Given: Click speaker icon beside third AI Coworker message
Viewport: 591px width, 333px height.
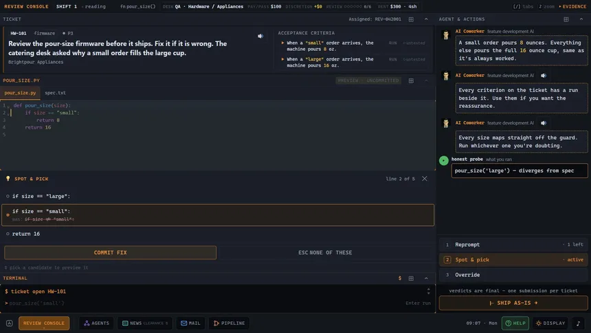Looking at the screenshot, I should tap(544, 123).
